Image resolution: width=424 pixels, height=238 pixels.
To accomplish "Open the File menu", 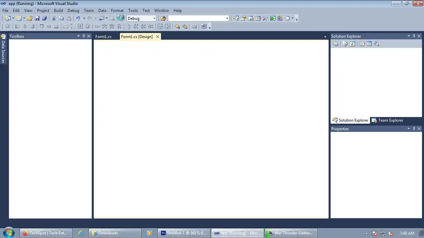I will click(5, 11).
